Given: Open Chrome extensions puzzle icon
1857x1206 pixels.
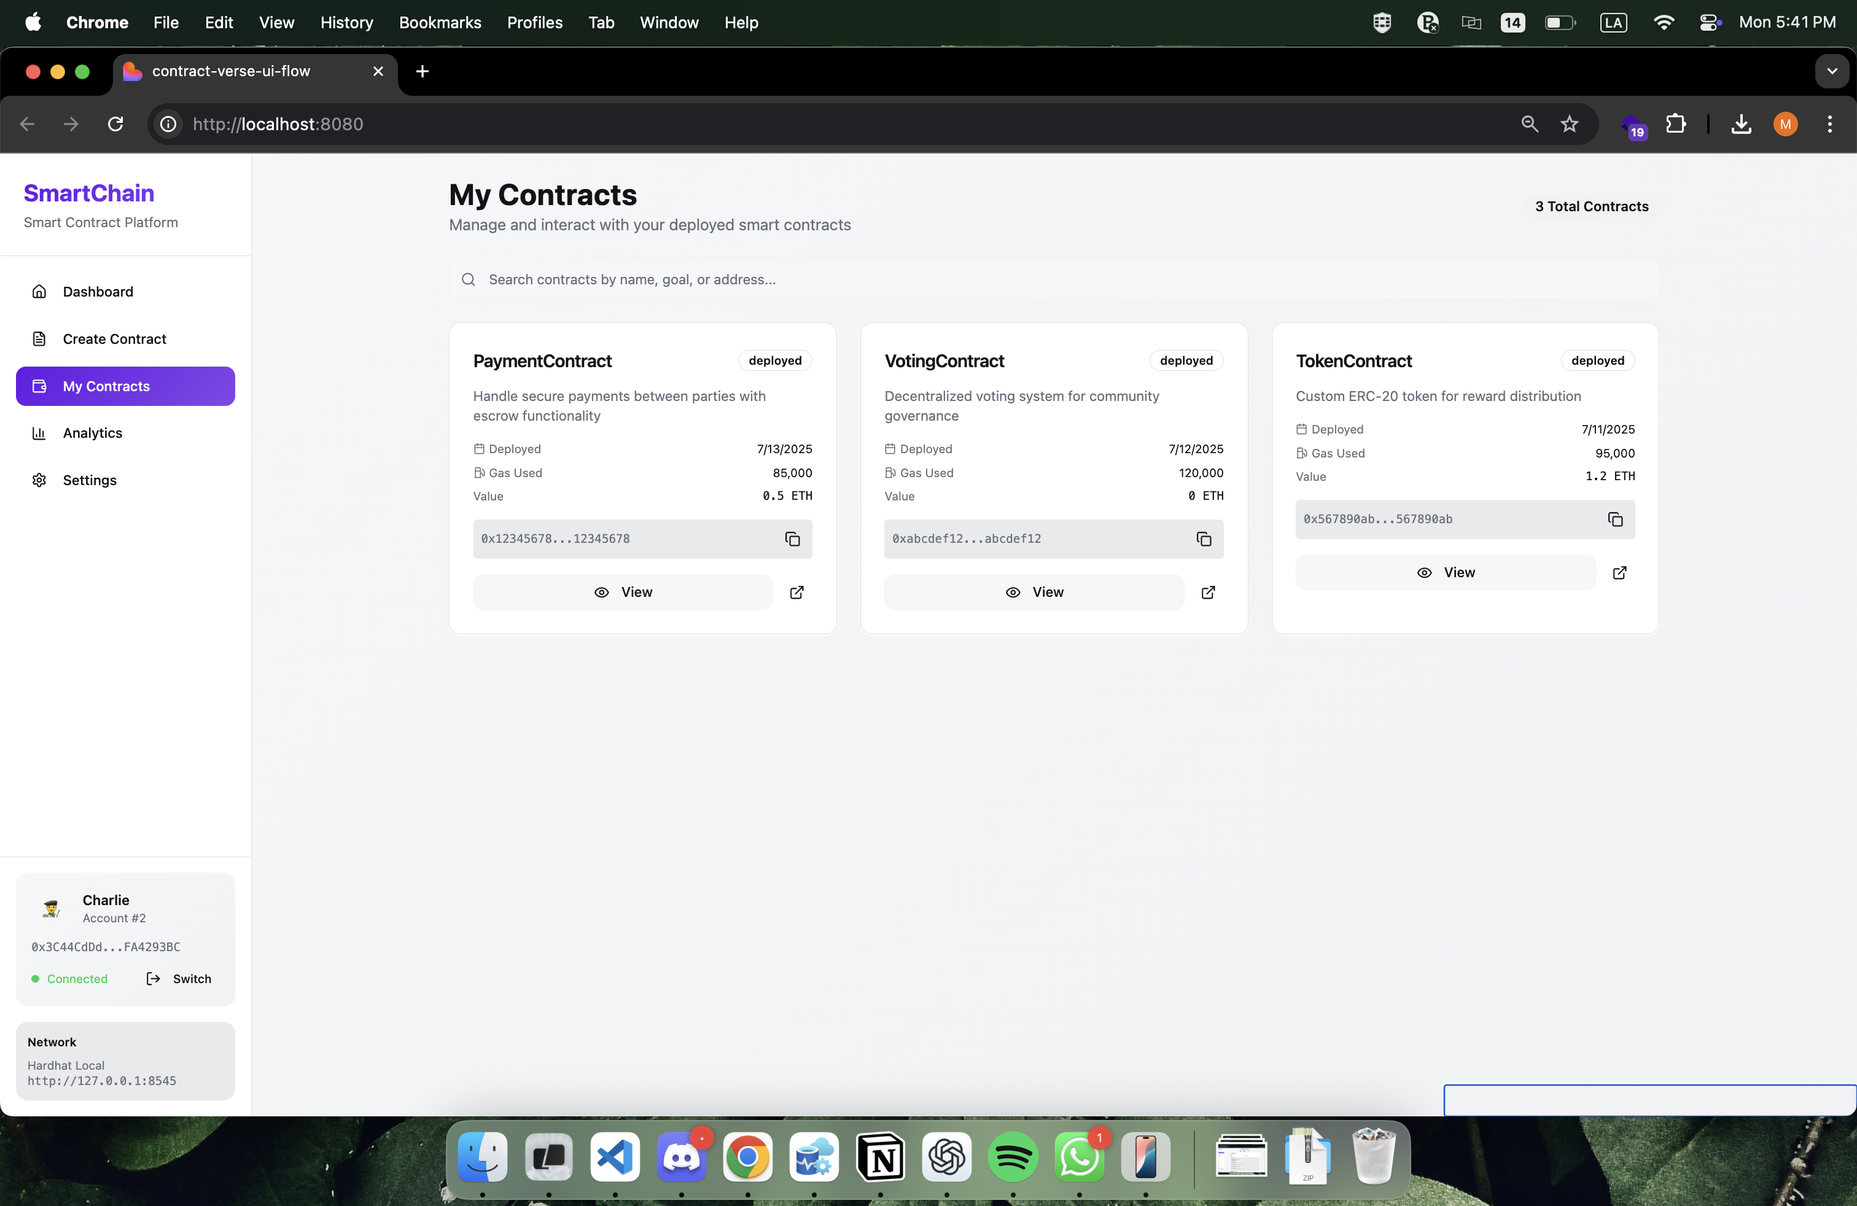Looking at the screenshot, I should coord(1675,124).
